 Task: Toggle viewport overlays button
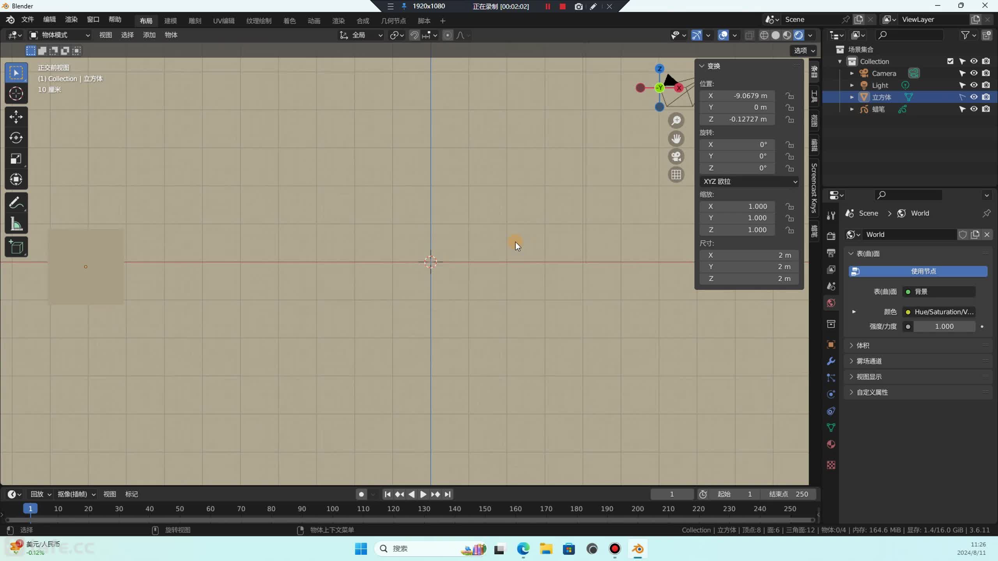pyautogui.click(x=723, y=35)
